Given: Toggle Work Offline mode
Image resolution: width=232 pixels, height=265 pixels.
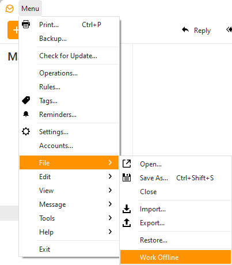Looking at the screenshot, I should tap(176, 257).
